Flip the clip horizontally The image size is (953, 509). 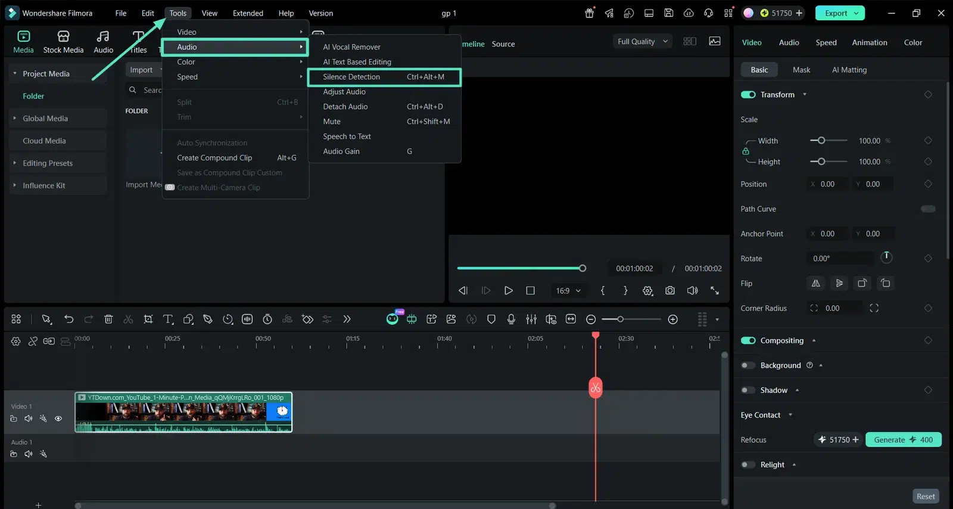click(816, 283)
